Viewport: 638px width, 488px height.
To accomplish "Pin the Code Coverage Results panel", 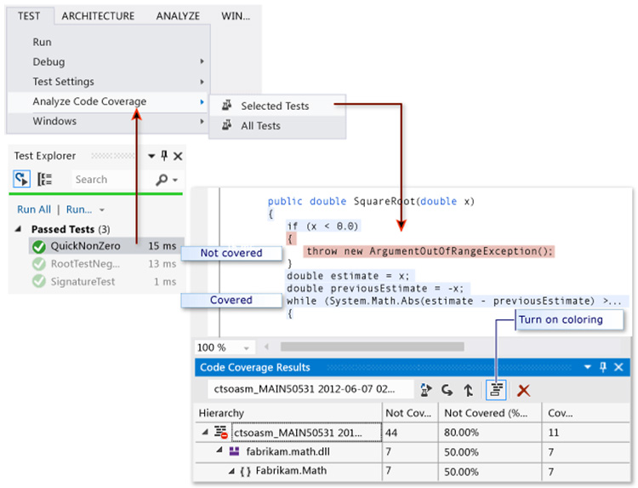I will 603,368.
